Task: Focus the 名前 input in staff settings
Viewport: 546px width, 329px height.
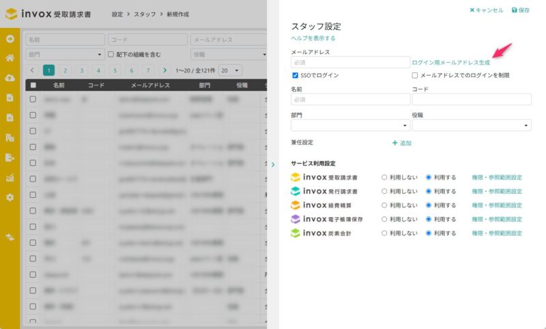Action: coord(350,99)
